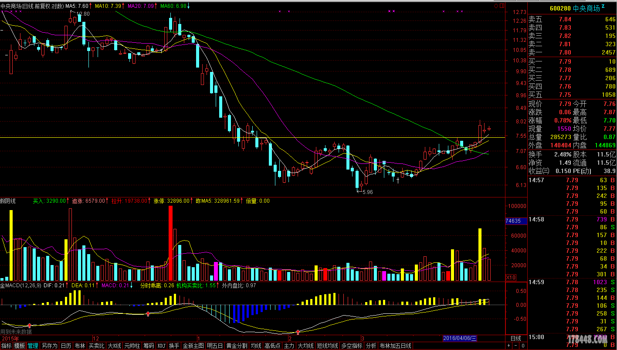Click the 总量 285273 value

click(x=561, y=137)
